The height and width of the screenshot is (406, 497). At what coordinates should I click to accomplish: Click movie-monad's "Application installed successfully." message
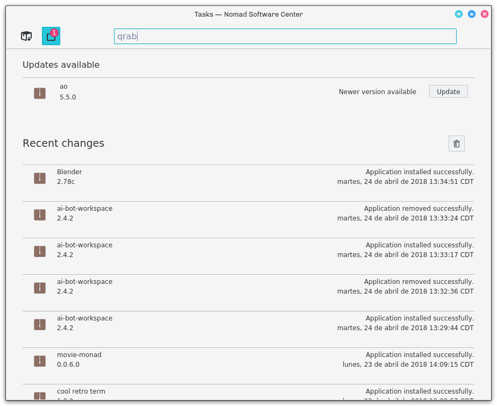click(420, 355)
